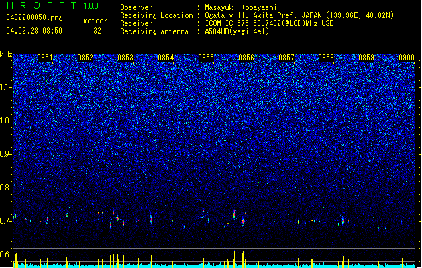Click the 0859 time marker
The image size is (422, 268).
pyautogui.click(x=366, y=58)
